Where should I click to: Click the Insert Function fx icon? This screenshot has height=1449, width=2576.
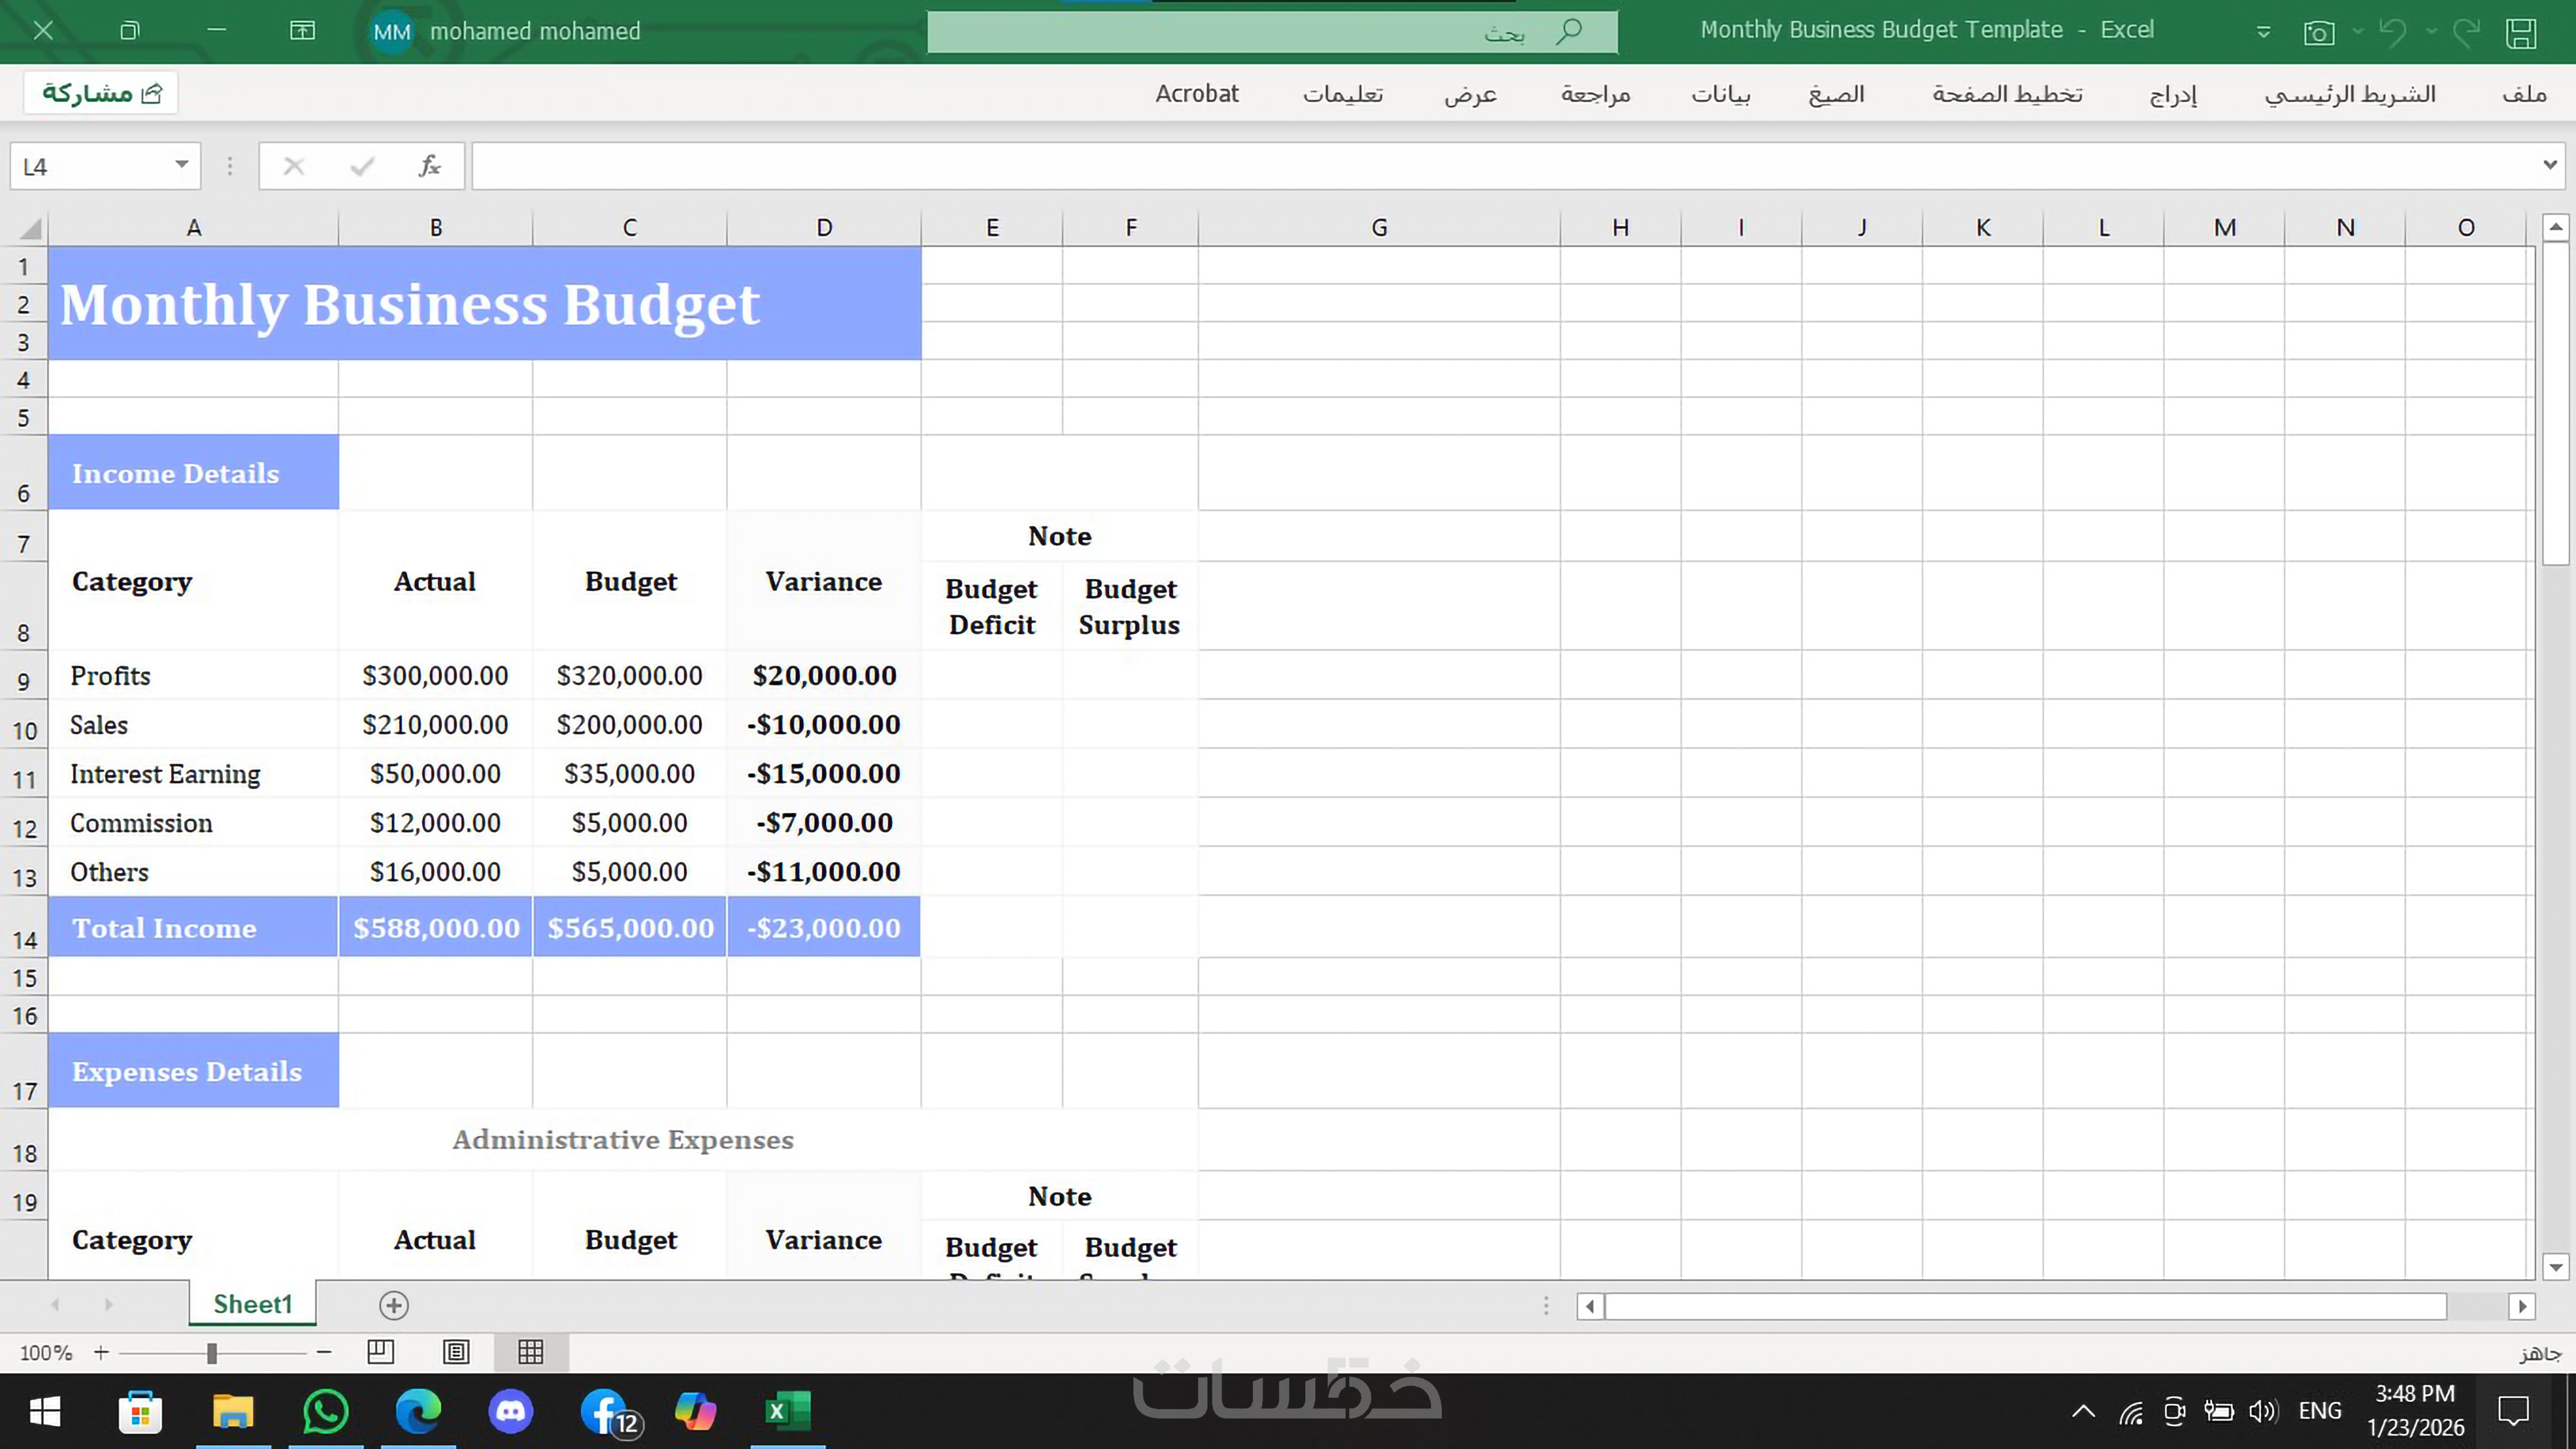point(429,165)
